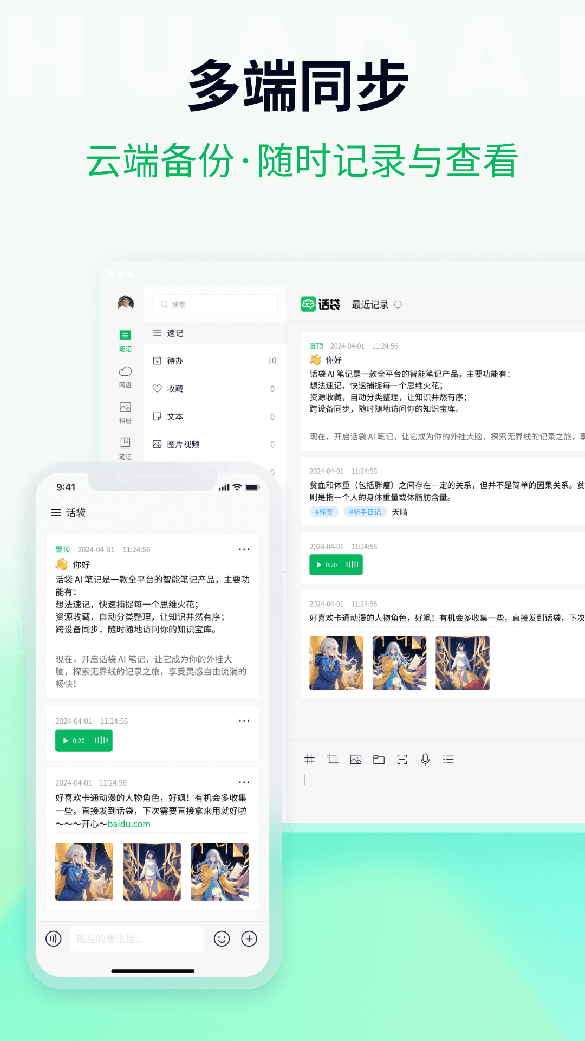Click the scan icon in editor toolbar
Screen dimensions: 585x1041
coord(402,760)
